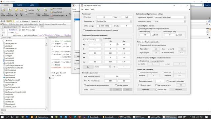
Task: Expand the Open Variable dropdown arrow
Action: [x=64, y=12]
